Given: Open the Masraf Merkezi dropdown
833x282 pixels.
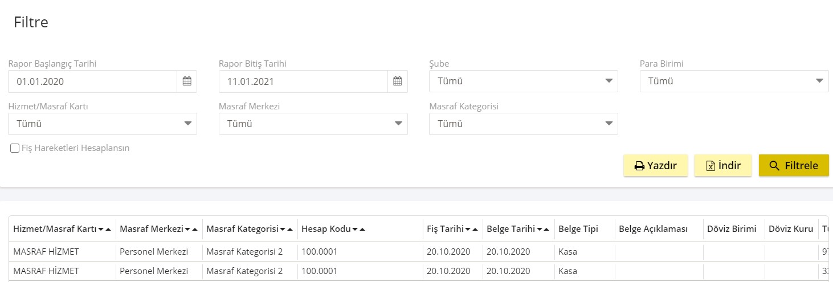Looking at the screenshot, I should tap(313, 124).
